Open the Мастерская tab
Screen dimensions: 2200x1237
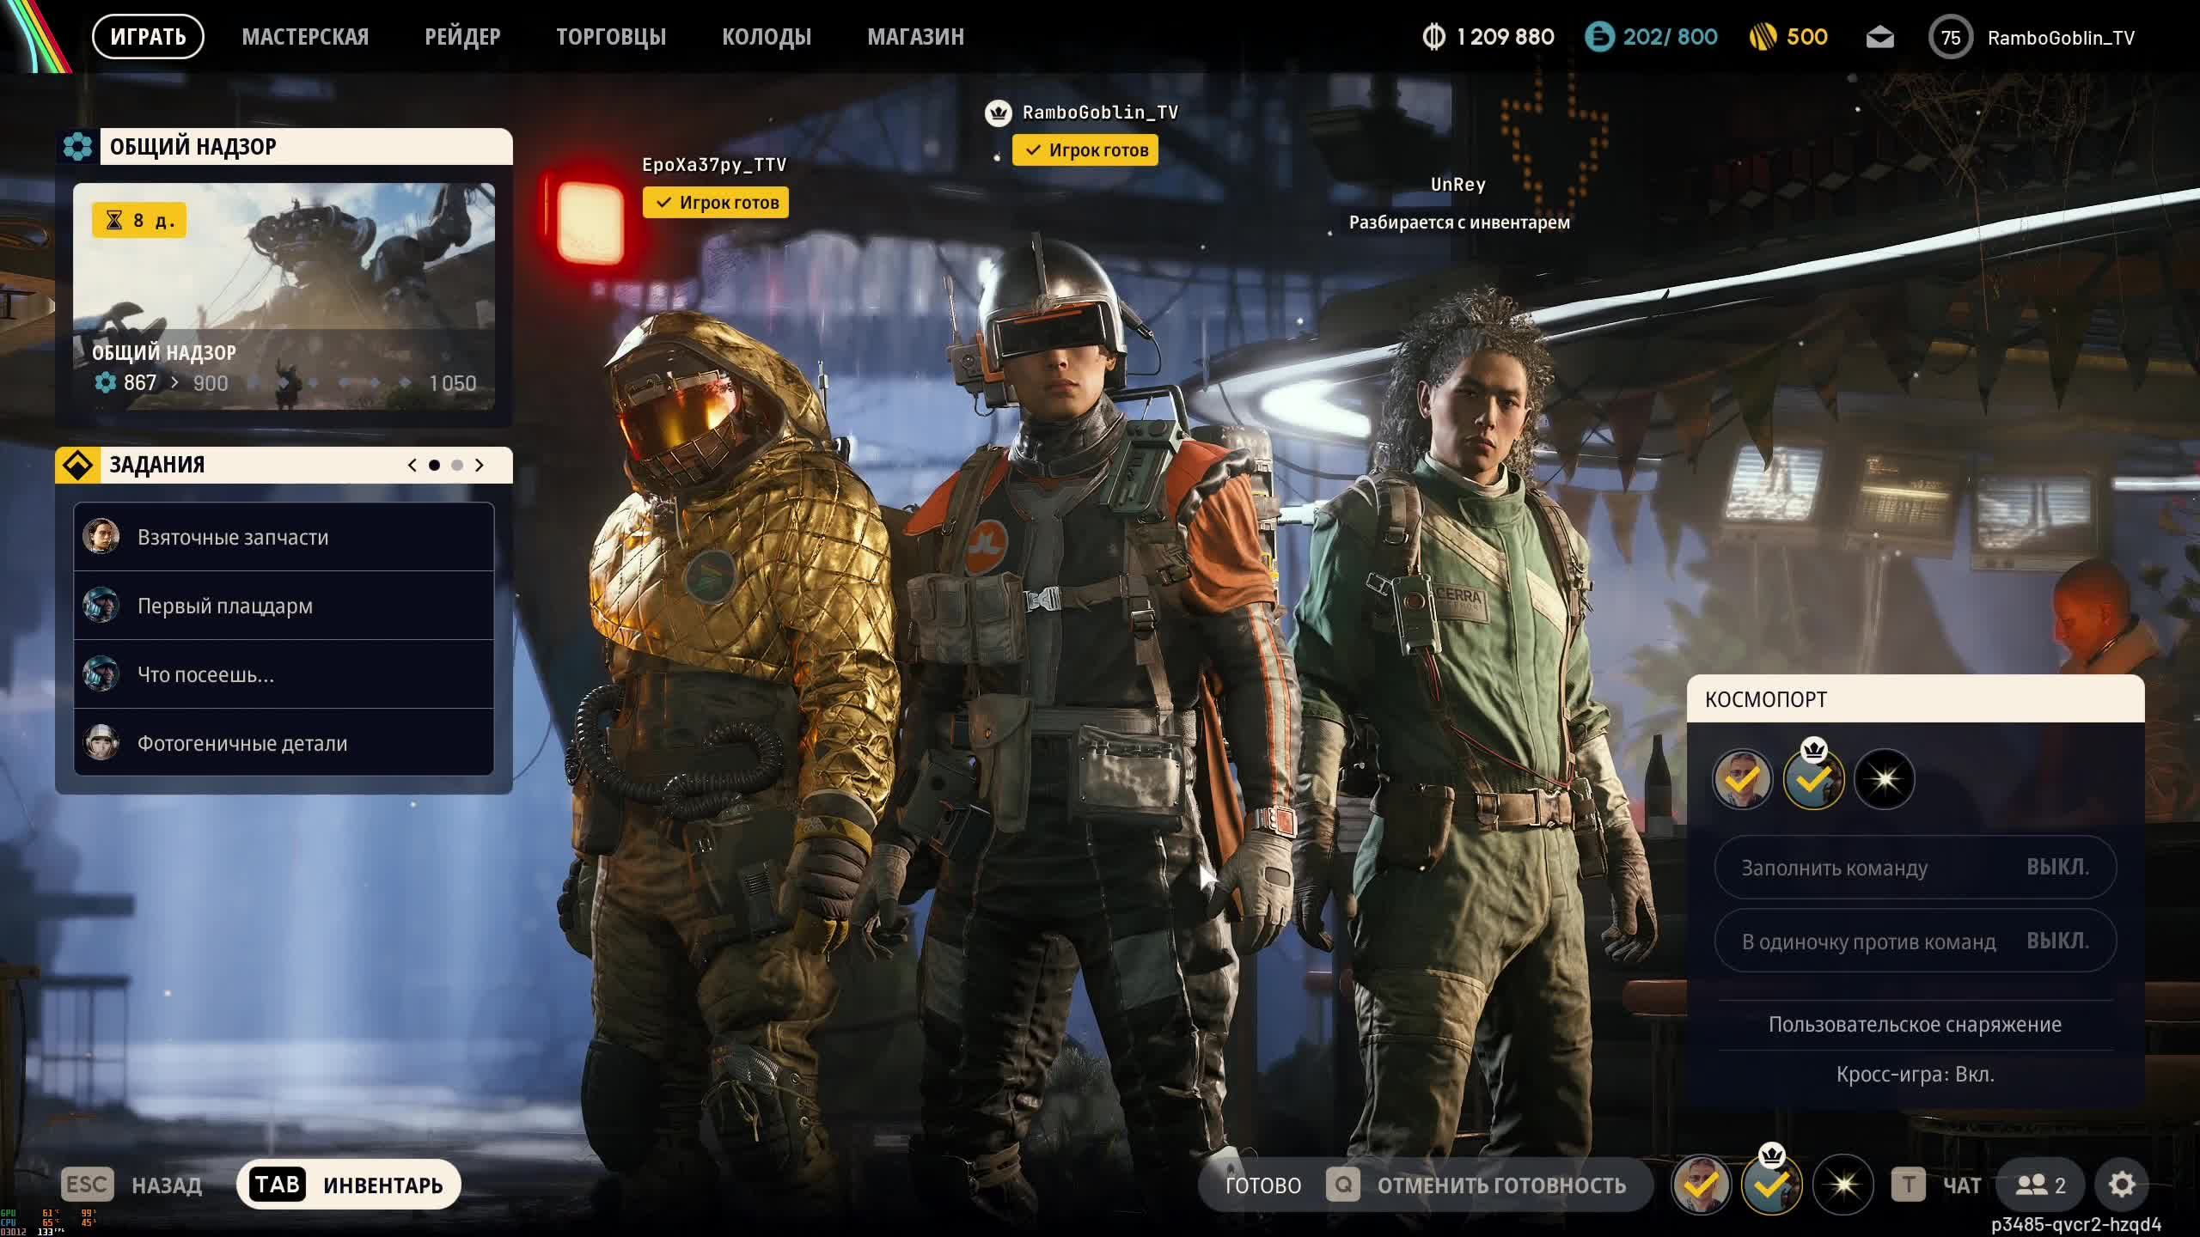click(x=305, y=37)
